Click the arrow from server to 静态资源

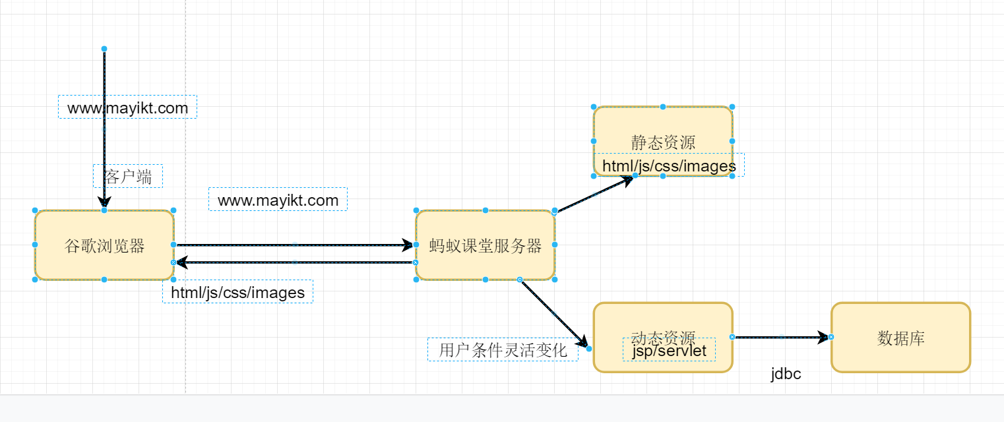click(x=594, y=194)
